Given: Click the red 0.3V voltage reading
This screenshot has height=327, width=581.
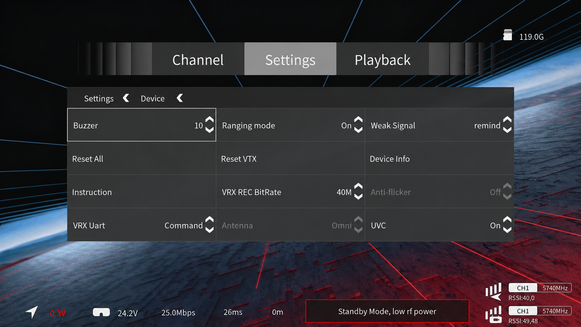Looking at the screenshot, I should 58,313.
